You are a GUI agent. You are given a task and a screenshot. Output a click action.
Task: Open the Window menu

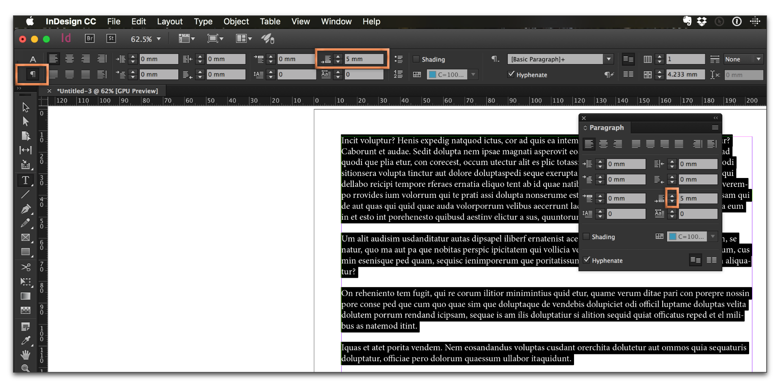point(336,21)
